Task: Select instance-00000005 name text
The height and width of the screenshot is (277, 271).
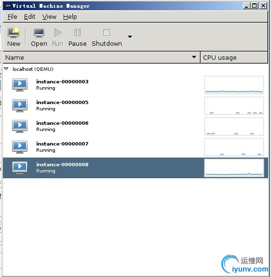Action: (x=62, y=102)
